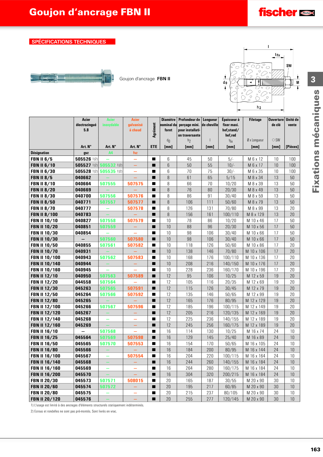Click the fischer logo at top right
The image size is (323, 457).
pyautogui.click(x=287, y=12)
